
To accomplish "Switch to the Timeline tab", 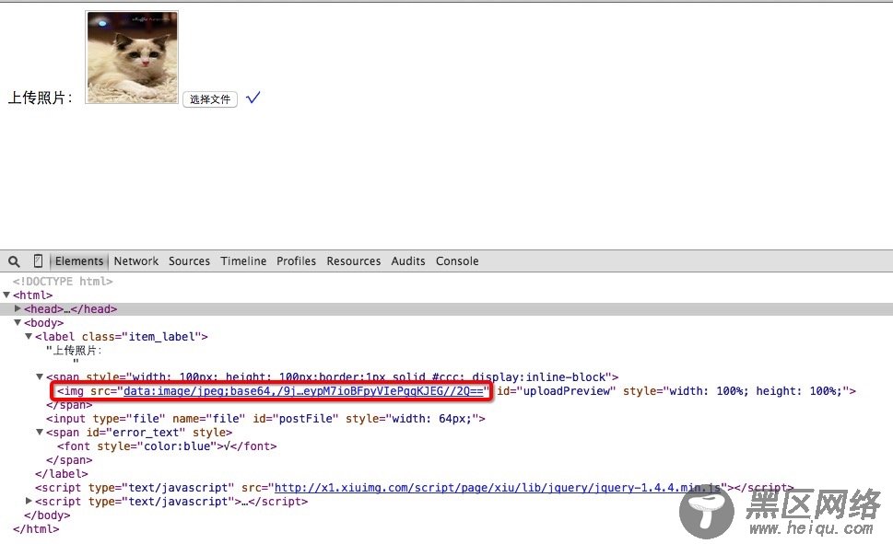I will pos(243,261).
